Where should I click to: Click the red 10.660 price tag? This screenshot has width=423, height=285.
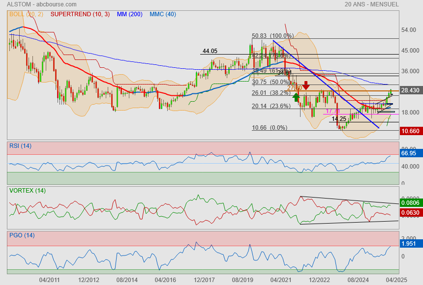[x=410, y=131]
